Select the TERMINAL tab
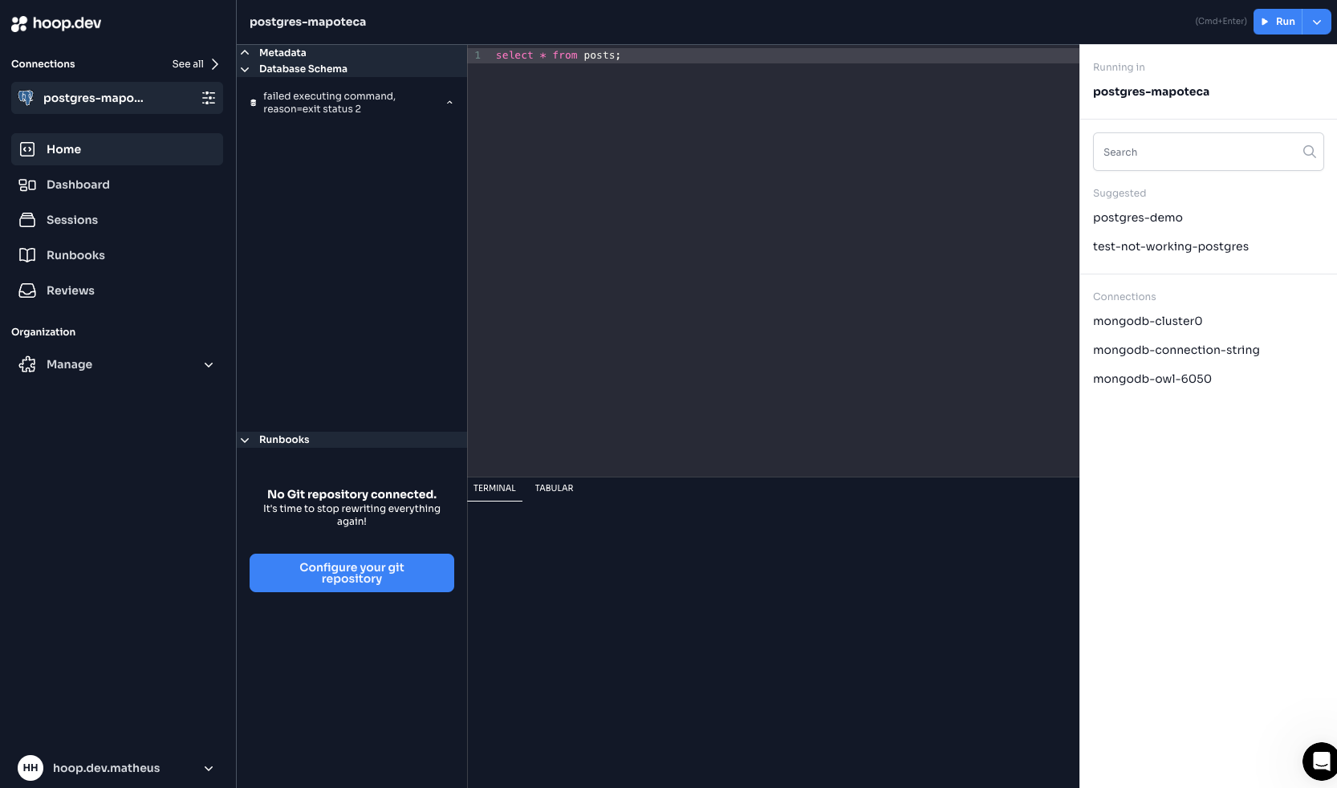The image size is (1337, 788). coord(494,488)
